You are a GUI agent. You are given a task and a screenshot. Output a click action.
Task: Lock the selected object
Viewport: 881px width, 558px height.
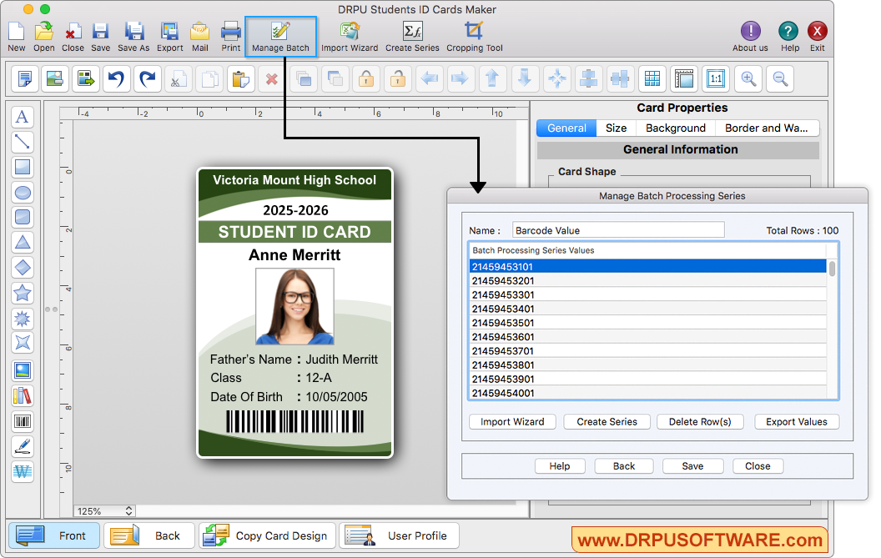tap(367, 78)
